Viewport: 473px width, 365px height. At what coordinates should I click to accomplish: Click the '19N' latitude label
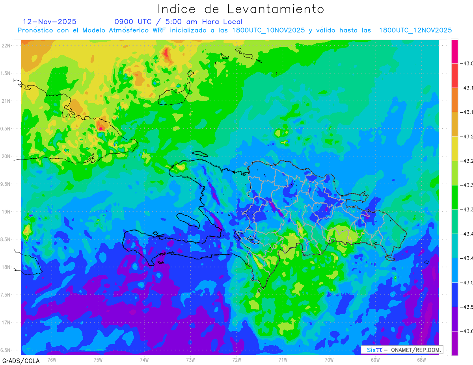(7, 211)
